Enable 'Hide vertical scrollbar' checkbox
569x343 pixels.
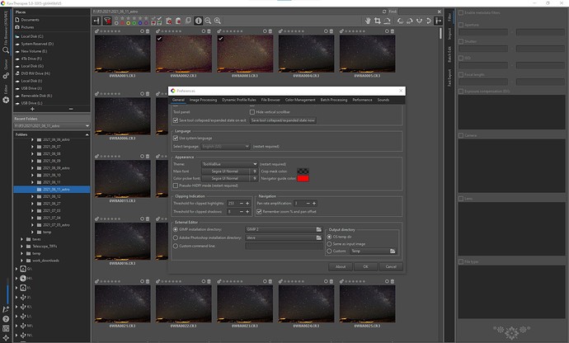pos(252,111)
